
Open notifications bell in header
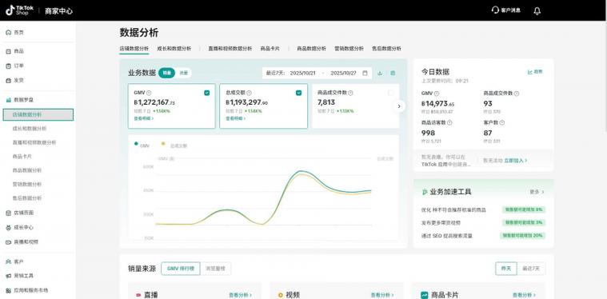[537, 11]
